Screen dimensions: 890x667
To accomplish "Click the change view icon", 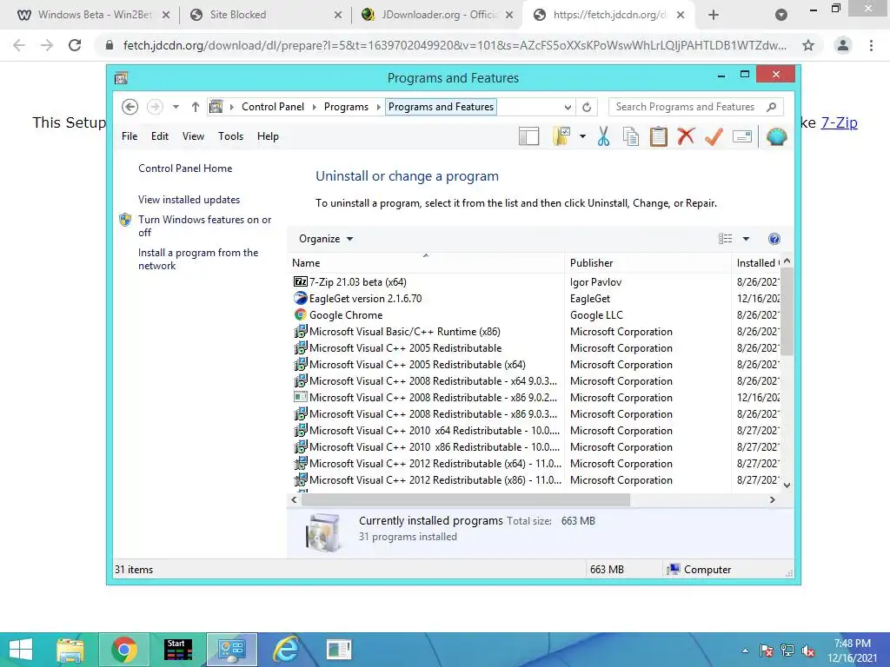I will [x=725, y=239].
